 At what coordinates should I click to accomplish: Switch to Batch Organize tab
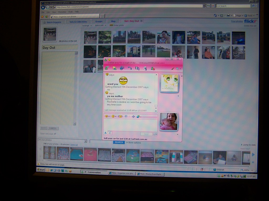tap(52, 22)
